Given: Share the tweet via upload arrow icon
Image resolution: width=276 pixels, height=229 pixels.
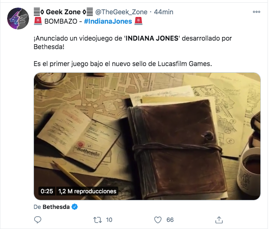Looking at the screenshot, I should 219,220.
